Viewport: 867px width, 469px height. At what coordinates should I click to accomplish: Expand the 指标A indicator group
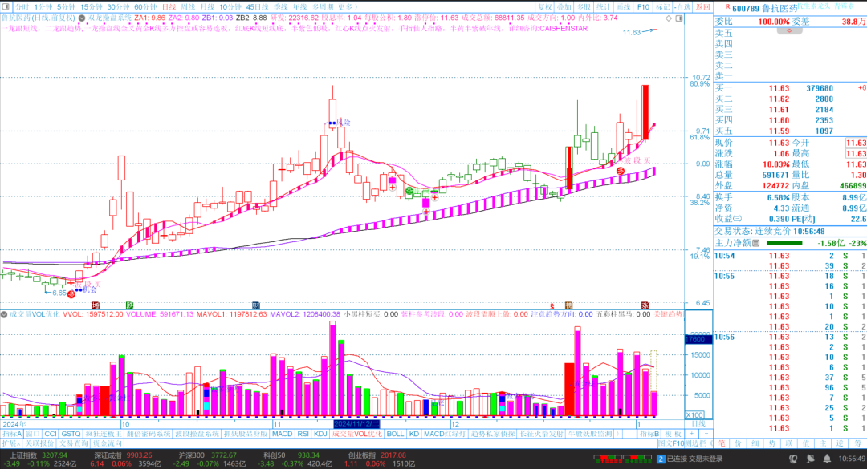[x=11, y=434]
